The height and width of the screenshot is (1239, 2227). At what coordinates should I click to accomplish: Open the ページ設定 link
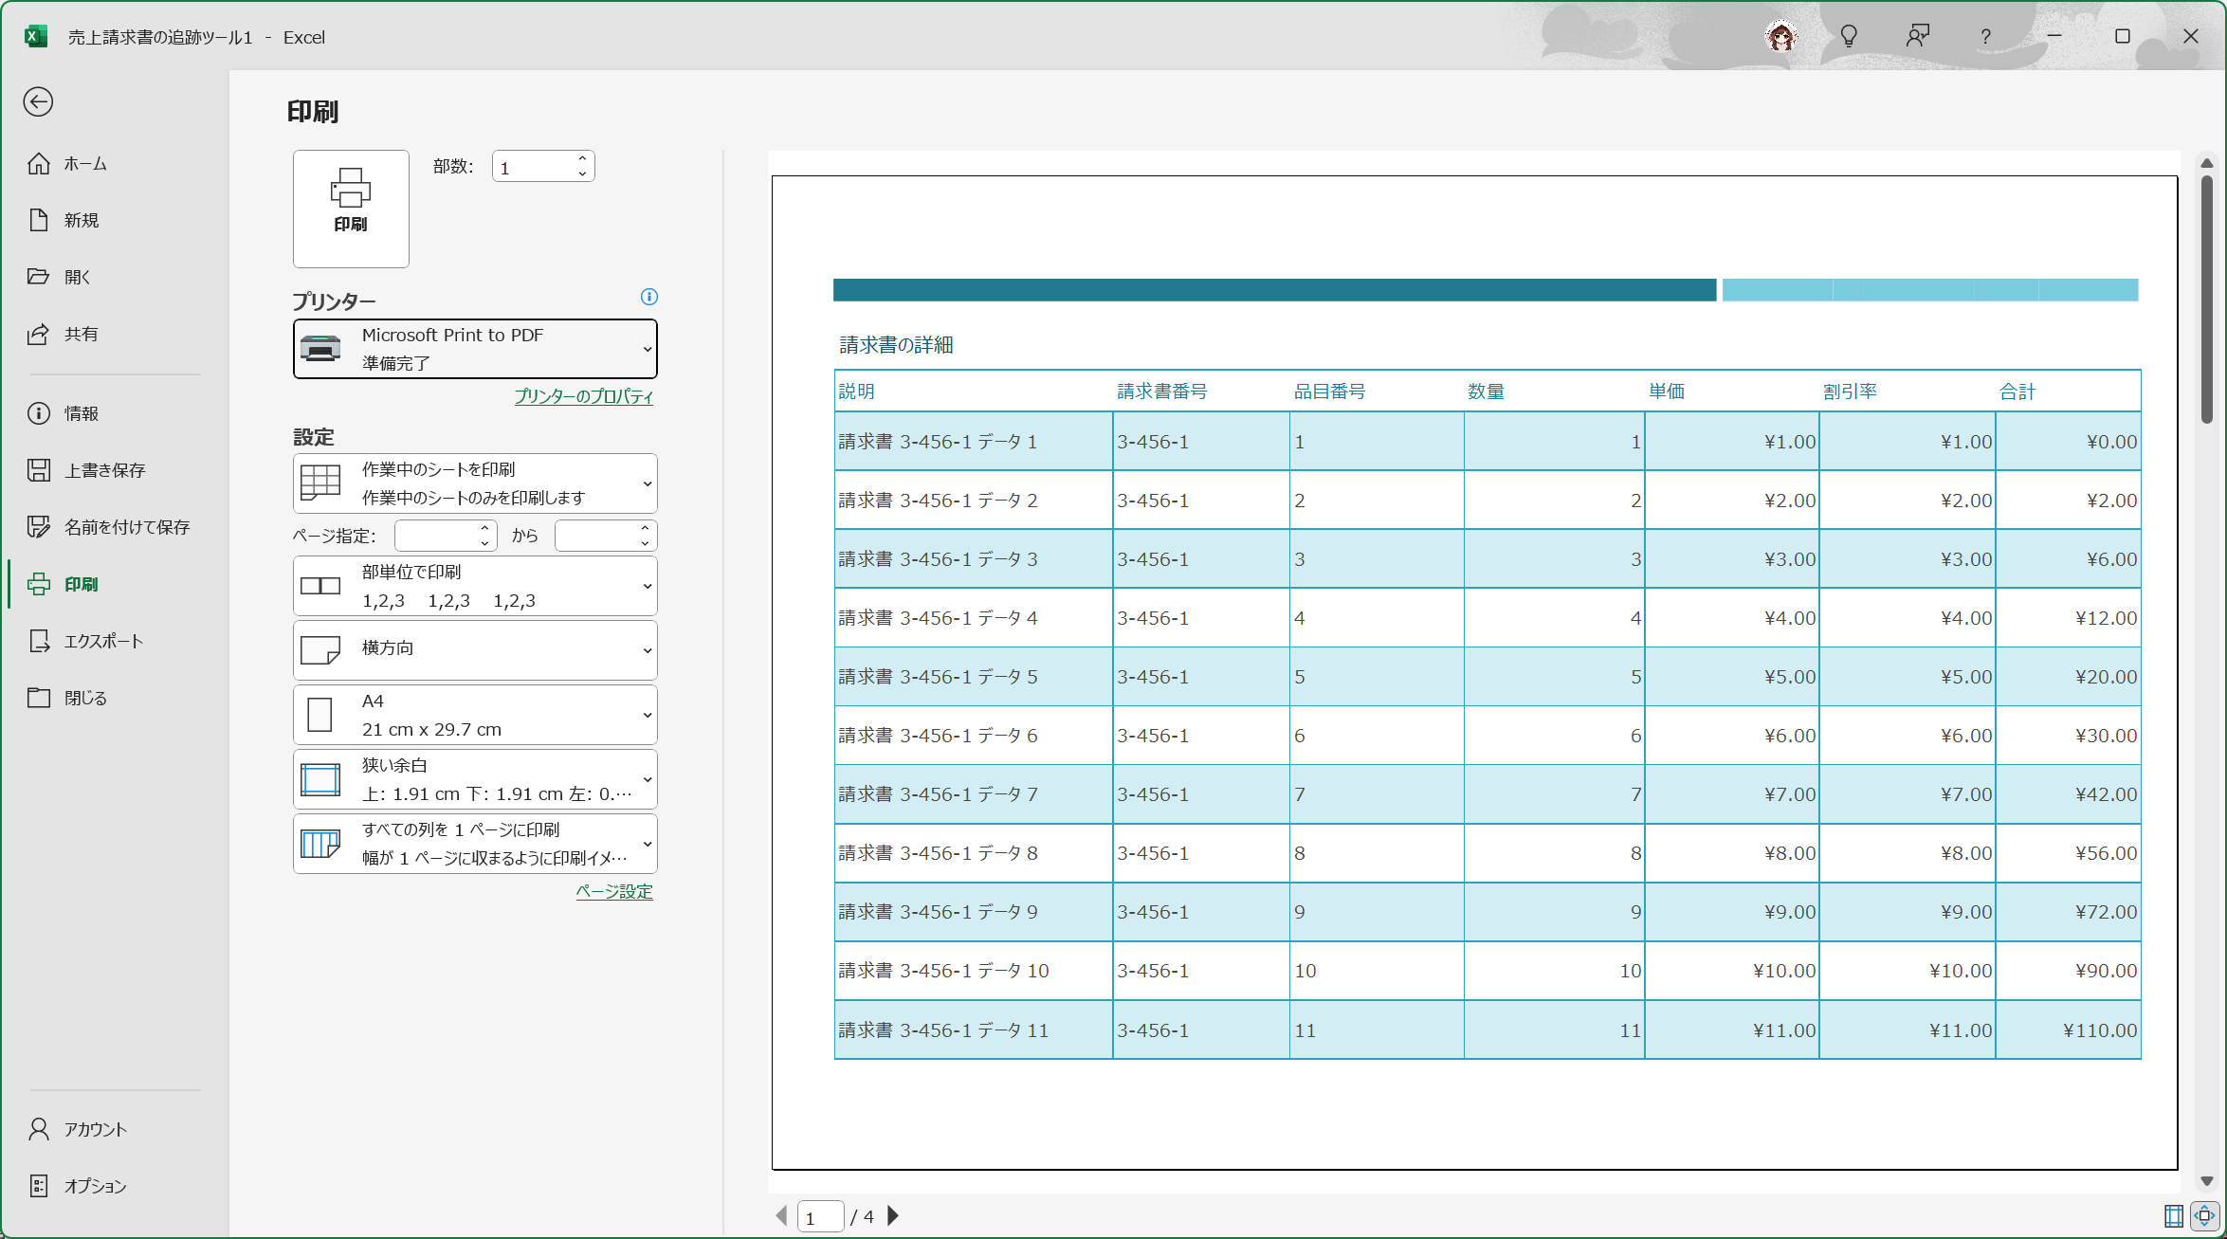pyautogui.click(x=614, y=891)
